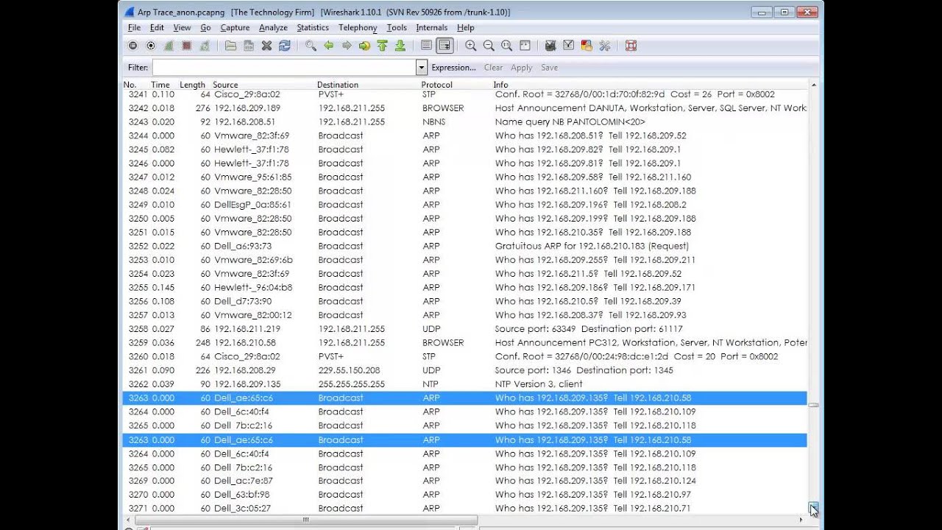Image resolution: width=942 pixels, height=530 pixels.
Task: Sort by the Source column header
Action: click(x=225, y=85)
